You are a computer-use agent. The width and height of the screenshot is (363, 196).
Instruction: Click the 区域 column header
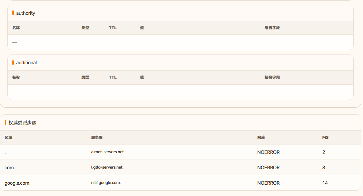click(8, 137)
